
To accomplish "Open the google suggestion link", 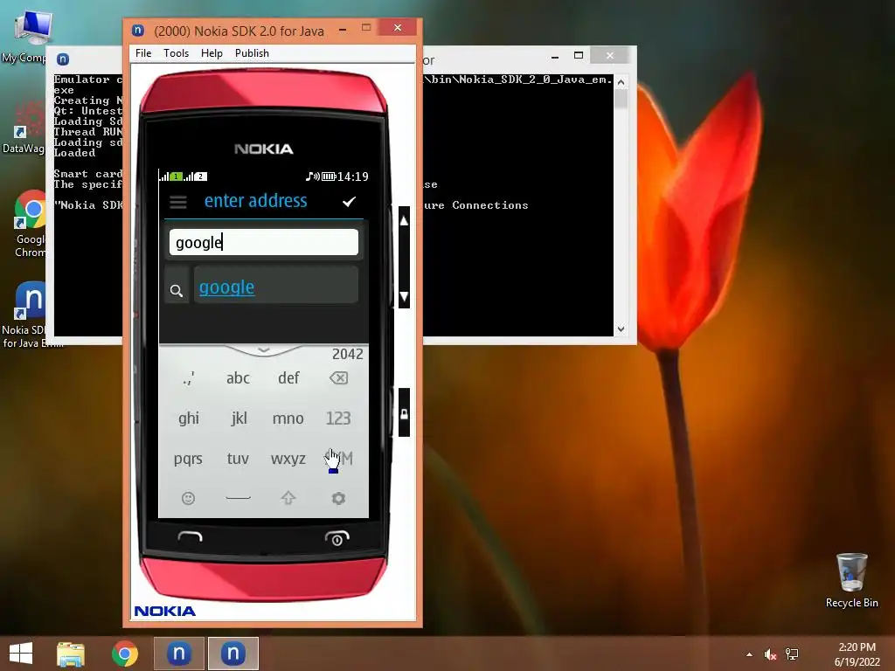I will tap(226, 287).
